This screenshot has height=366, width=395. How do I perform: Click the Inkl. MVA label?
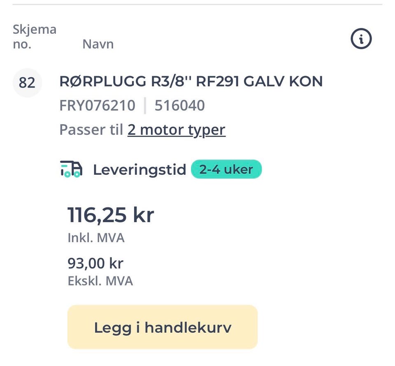click(x=96, y=238)
